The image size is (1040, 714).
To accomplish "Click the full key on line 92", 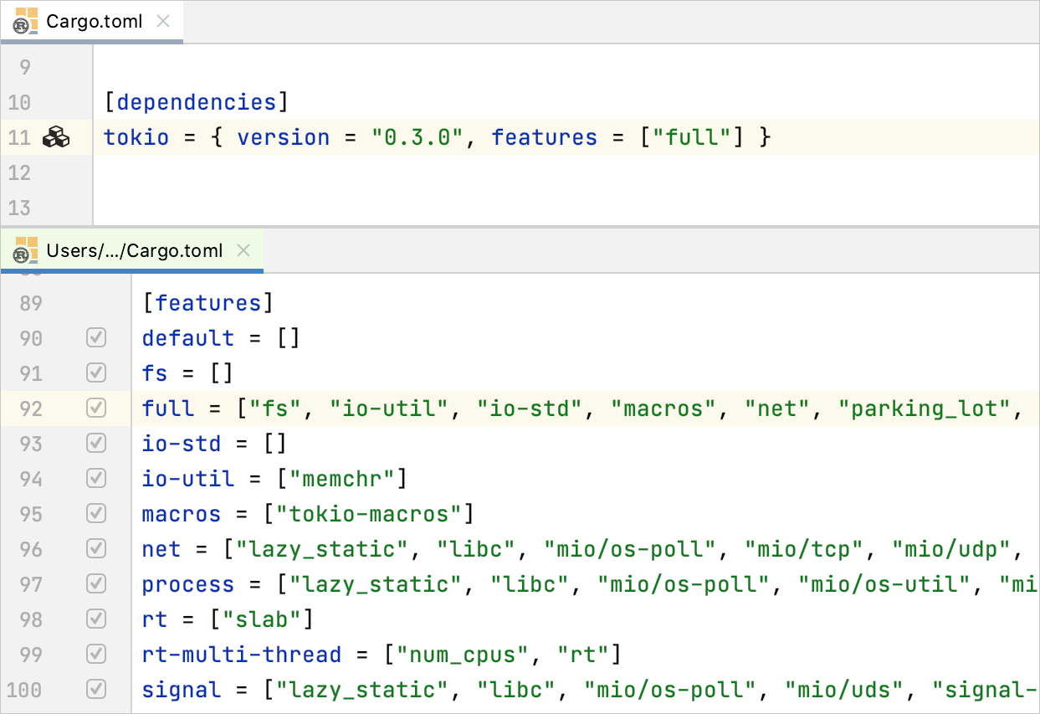I will tap(168, 409).
